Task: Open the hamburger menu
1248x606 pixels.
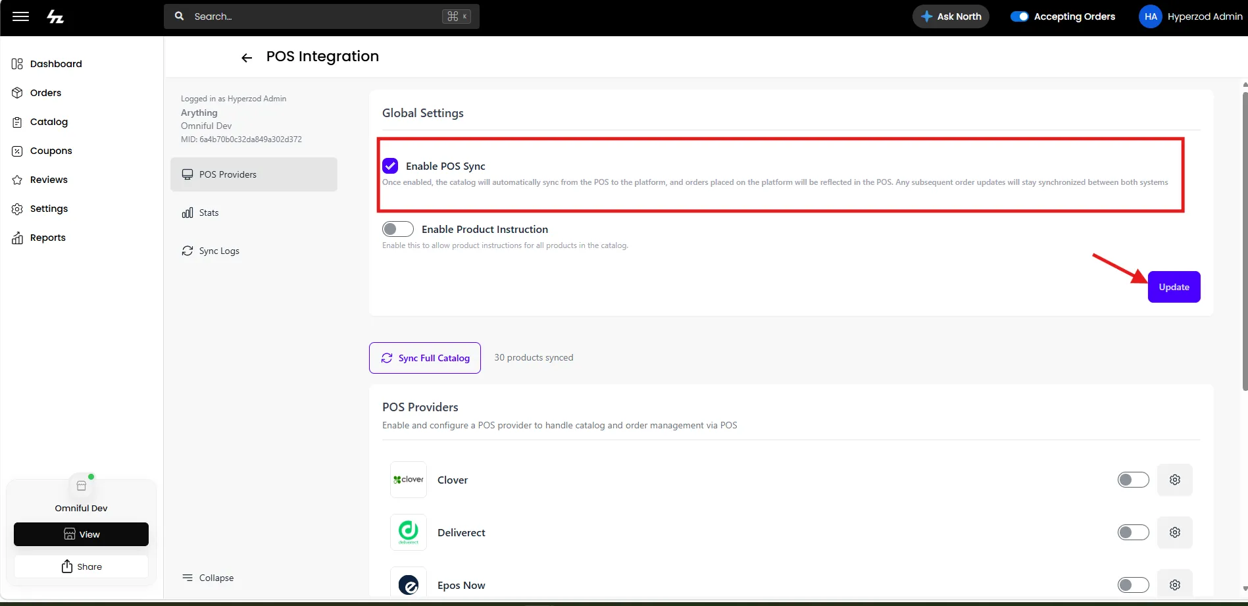Action: pos(20,16)
